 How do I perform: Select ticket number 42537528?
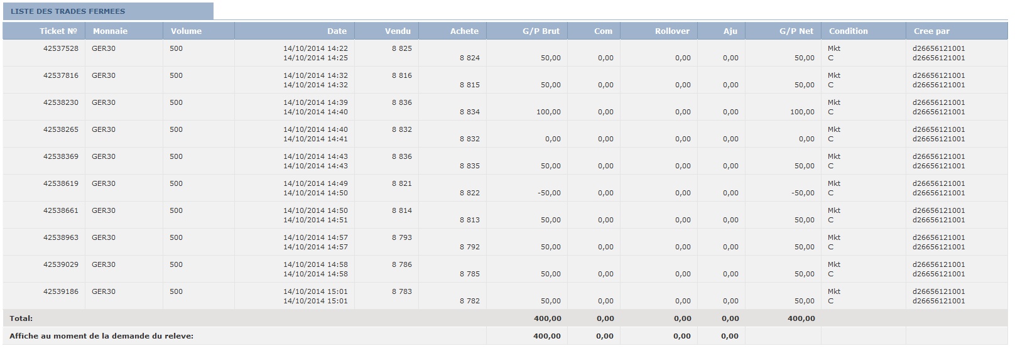point(61,48)
